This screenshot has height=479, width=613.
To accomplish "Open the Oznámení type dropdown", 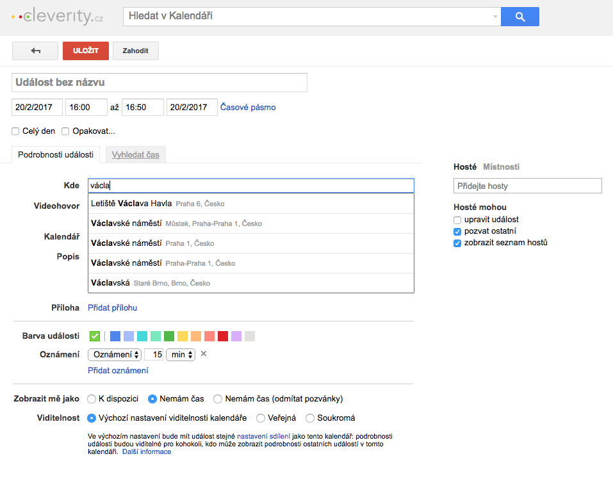I will 115,354.
